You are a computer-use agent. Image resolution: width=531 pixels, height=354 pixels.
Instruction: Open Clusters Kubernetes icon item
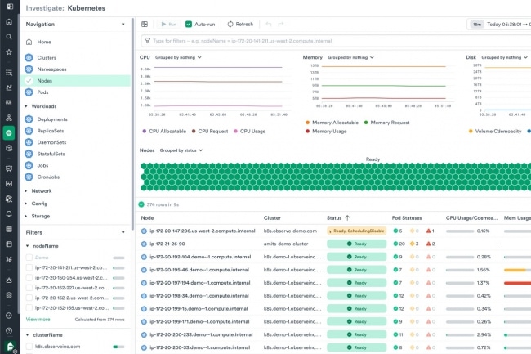click(29, 57)
